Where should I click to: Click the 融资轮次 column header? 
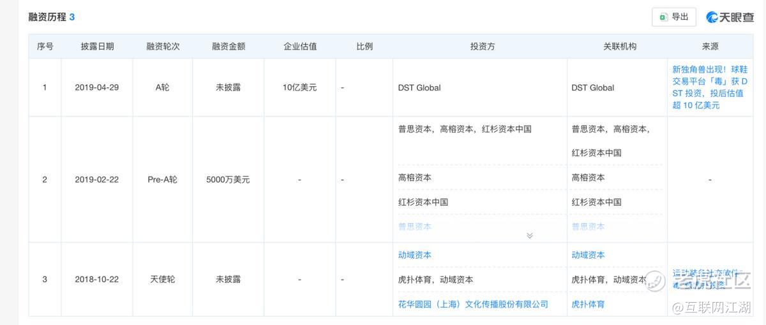[163, 47]
